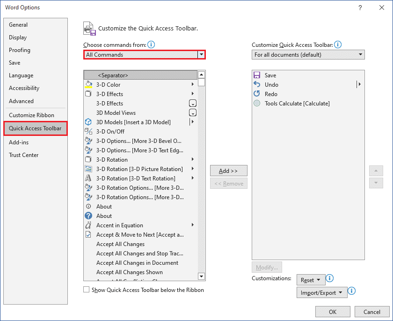Open the Proofing options category
This screenshot has width=393, height=321.
point(20,50)
